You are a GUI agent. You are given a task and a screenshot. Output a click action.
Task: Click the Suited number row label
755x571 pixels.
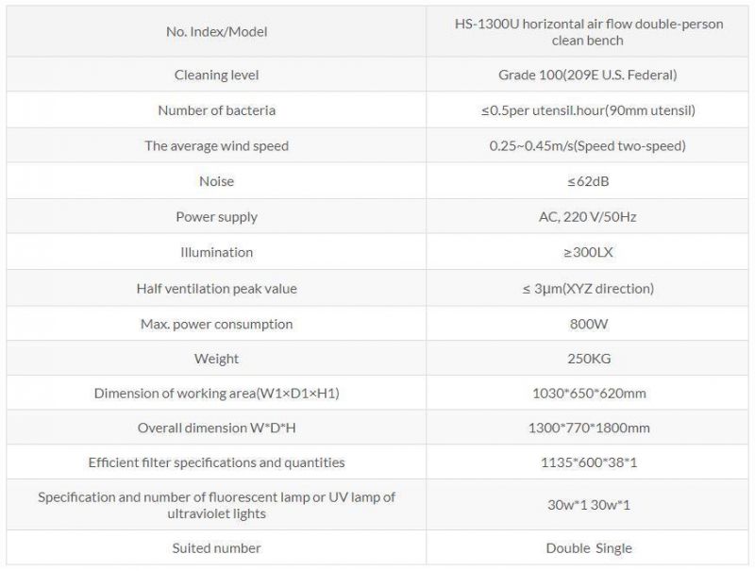click(x=217, y=548)
